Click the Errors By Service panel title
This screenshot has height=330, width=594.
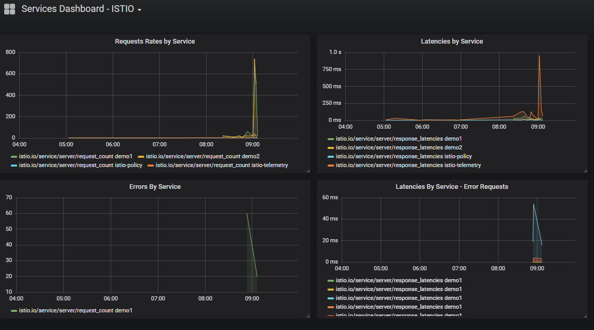pos(155,186)
